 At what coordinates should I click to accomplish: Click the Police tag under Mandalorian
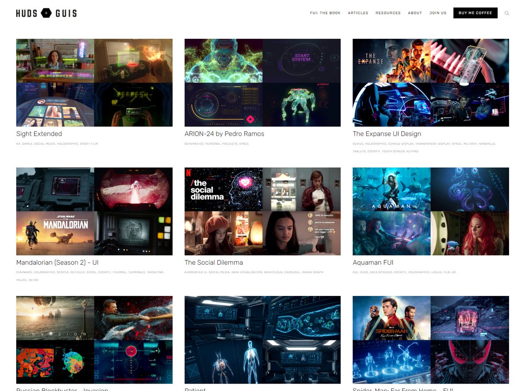22,280
